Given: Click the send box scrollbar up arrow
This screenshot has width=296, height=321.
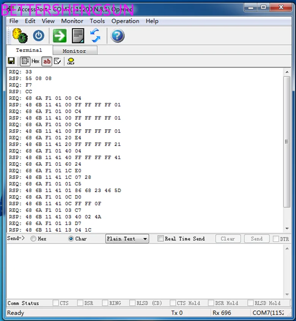Looking at the screenshot, I should [287, 248].
